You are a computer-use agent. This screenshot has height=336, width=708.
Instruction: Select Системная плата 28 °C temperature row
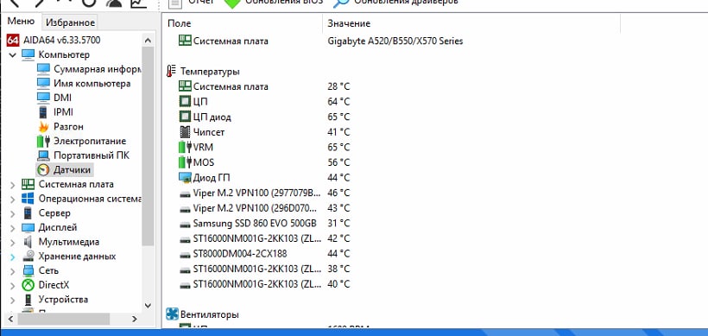(264, 86)
